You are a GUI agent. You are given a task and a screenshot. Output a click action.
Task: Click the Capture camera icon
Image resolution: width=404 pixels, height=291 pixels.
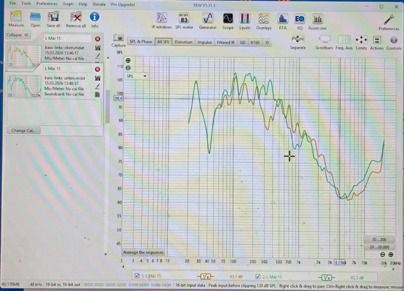click(x=118, y=38)
